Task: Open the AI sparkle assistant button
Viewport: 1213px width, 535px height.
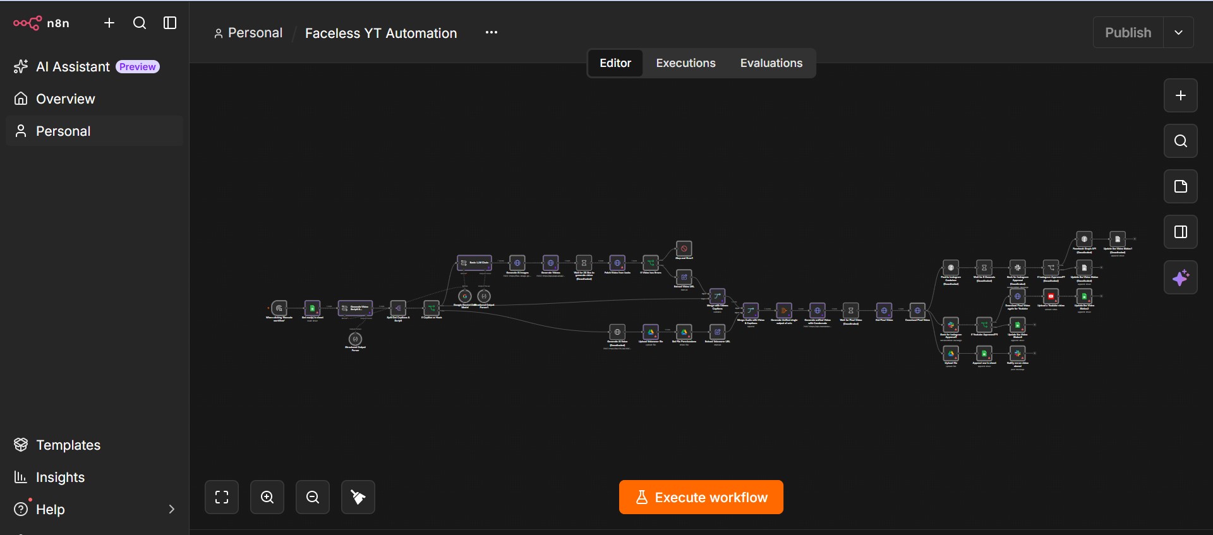Action: tap(1181, 277)
